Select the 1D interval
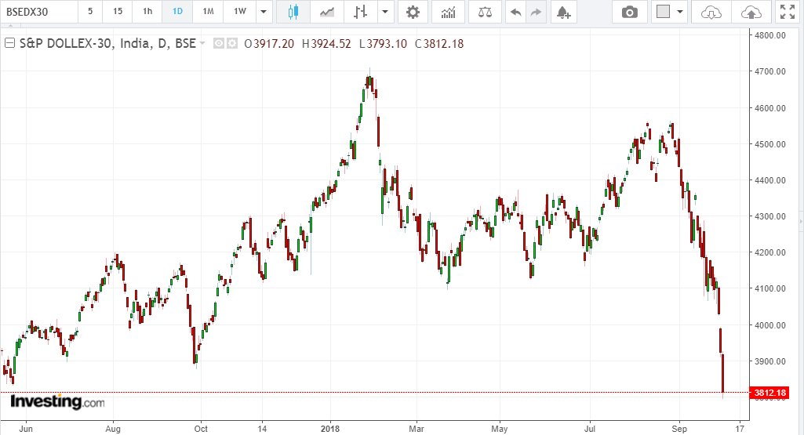The image size is (804, 435). (x=177, y=11)
